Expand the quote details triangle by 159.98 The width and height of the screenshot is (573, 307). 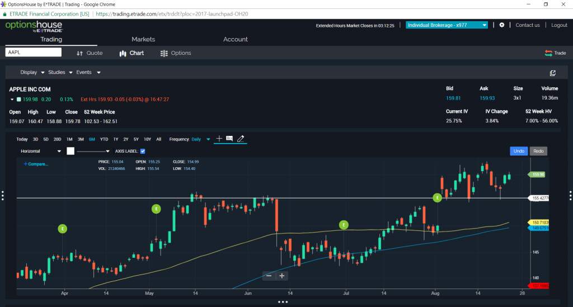12,100
